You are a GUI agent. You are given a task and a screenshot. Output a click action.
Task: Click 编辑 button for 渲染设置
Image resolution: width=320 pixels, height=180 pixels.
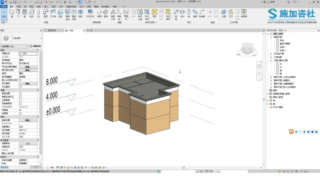point(28,120)
